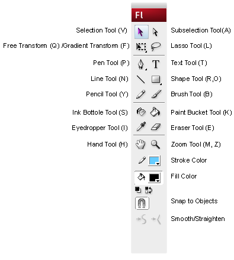
Task: Select the Selection Tool arrow icon
Action: (142, 32)
